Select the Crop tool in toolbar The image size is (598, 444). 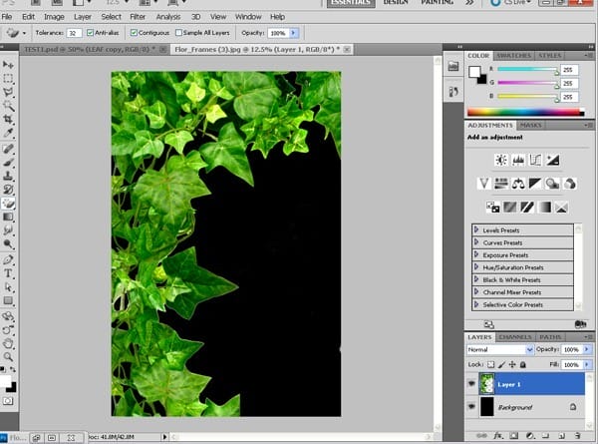click(x=8, y=119)
